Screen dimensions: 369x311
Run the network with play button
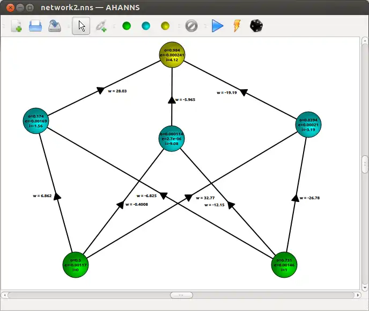click(217, 26)
